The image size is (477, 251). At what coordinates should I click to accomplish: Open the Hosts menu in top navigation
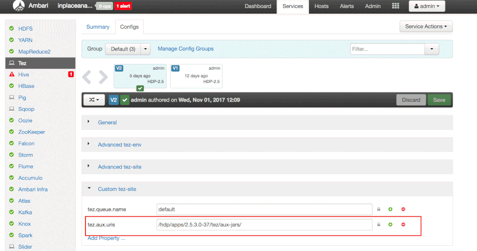pos(321,6)
